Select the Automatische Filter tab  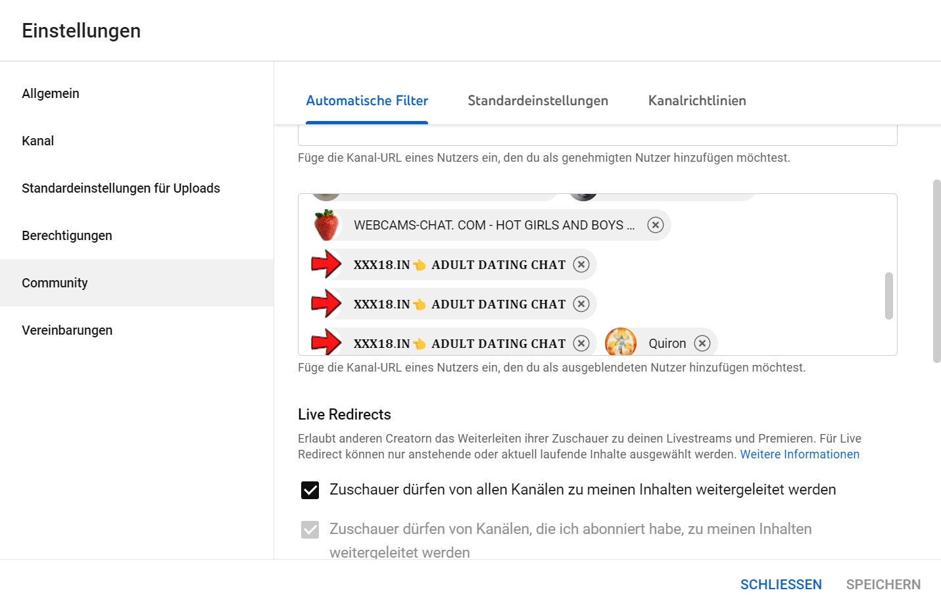click(367, 101)
